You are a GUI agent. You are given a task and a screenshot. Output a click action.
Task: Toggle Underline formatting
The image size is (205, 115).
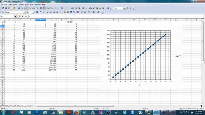click(x=44, y=12)
